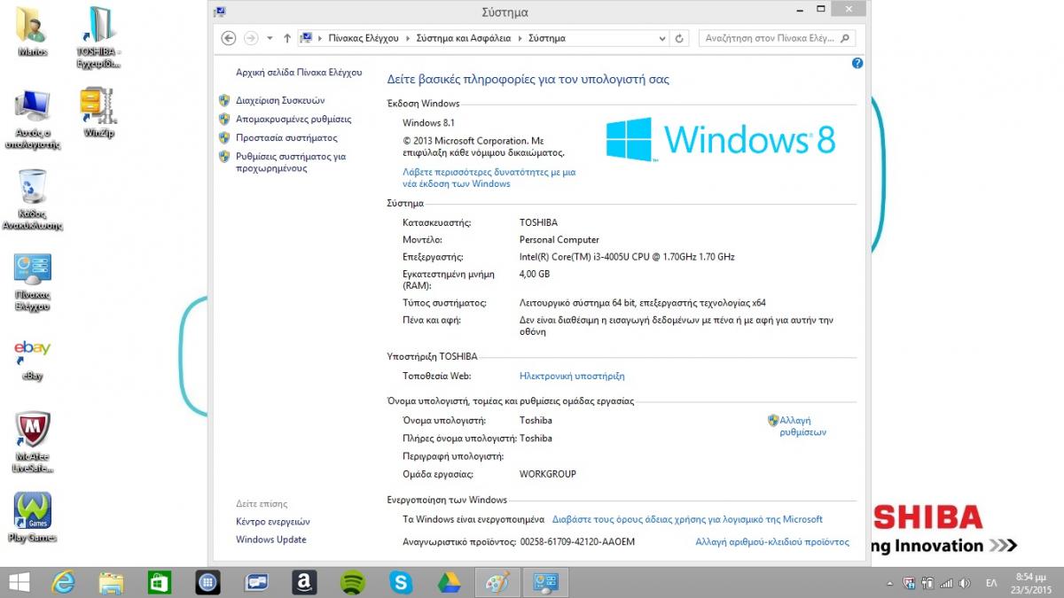
Task: Open the Marios user folder desktop icon
Action: click(33, 31)
